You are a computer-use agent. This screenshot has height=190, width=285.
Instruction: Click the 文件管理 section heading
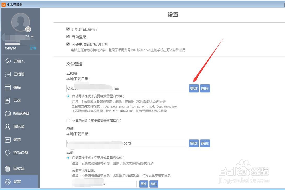tap(74, 64)
